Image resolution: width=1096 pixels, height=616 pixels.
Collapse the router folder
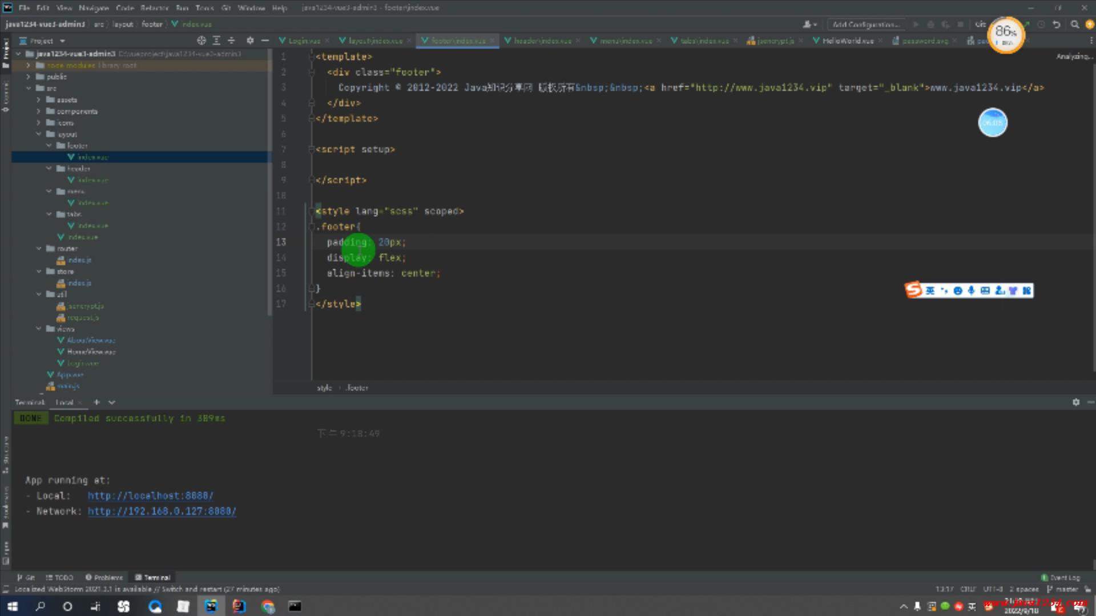[38, 248]
